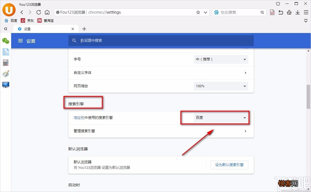Viewport: 311px width, 192px height.
Task: Open the settings hamburger menu
Action: (x=20, y=41)
